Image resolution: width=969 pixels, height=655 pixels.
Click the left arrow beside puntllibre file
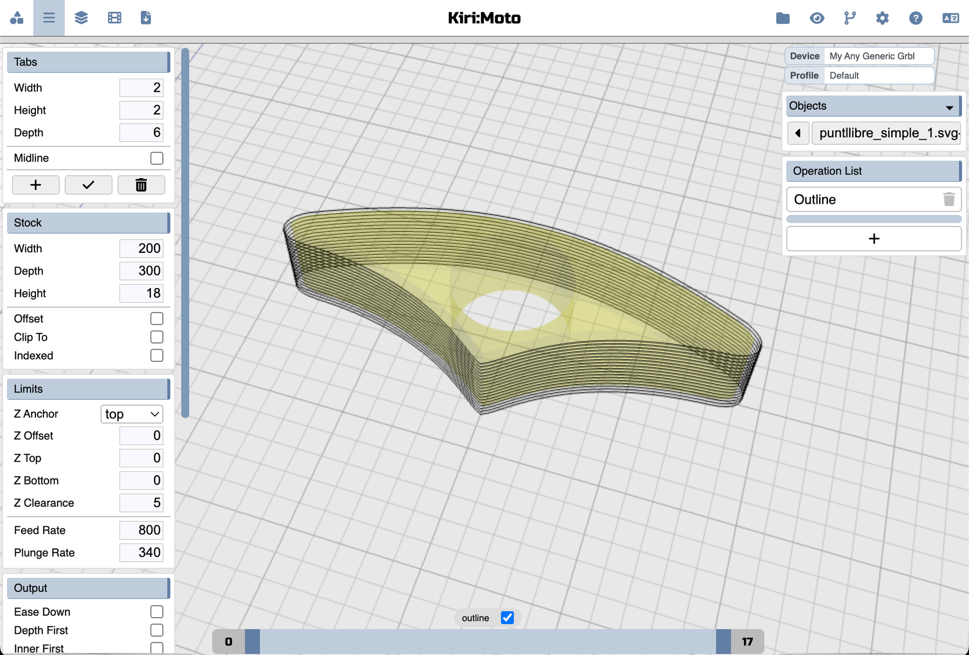click(x=798, y=133)
